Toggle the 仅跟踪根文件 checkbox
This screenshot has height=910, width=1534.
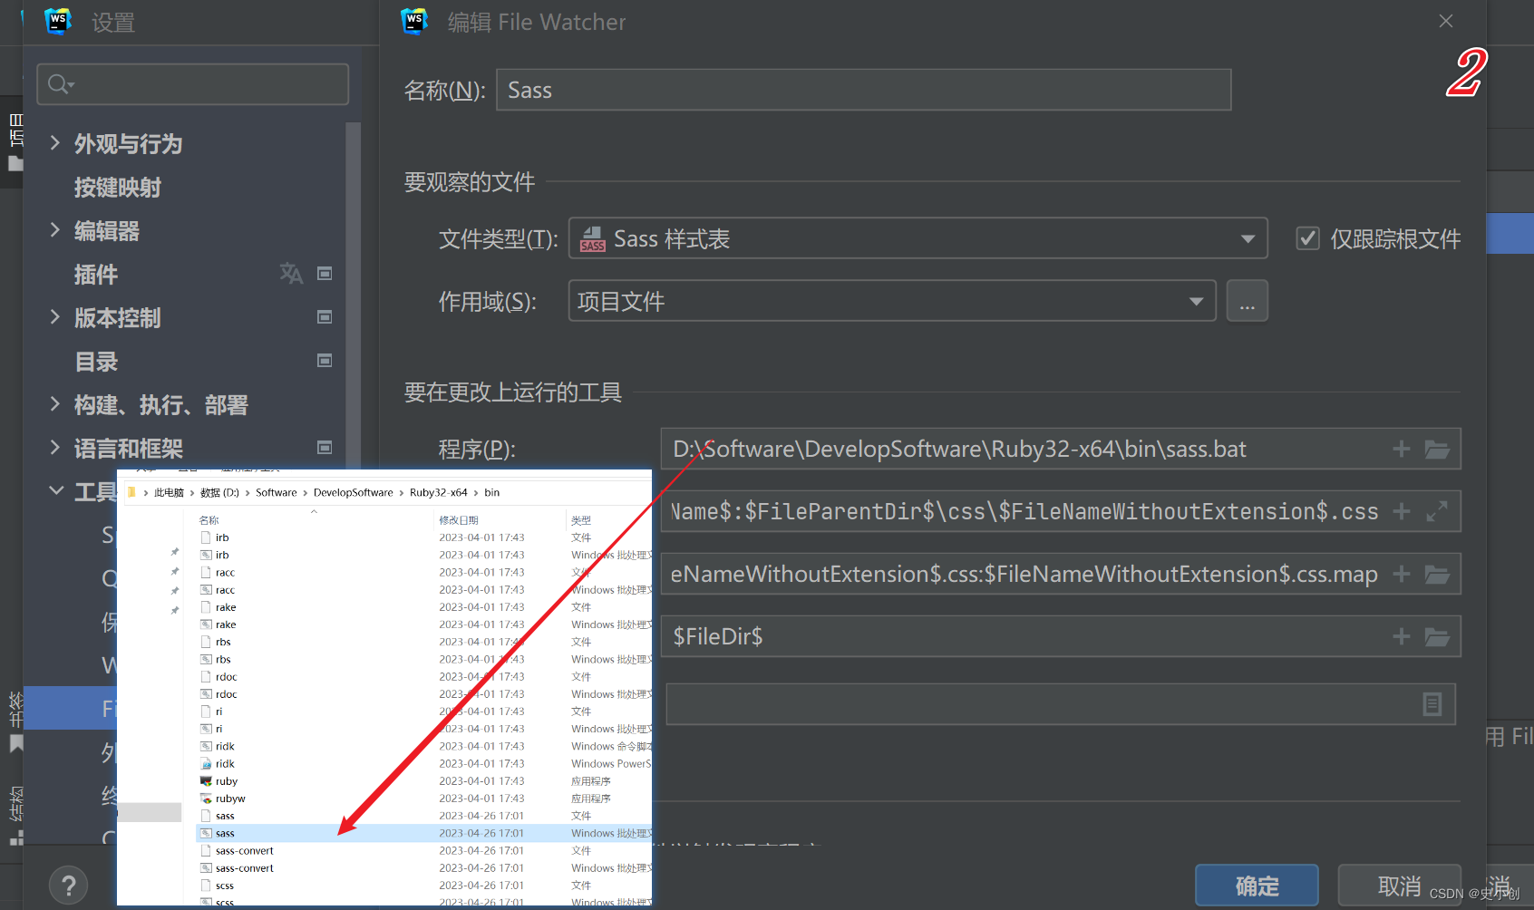pyautogui.click(x=1307, y=238)
